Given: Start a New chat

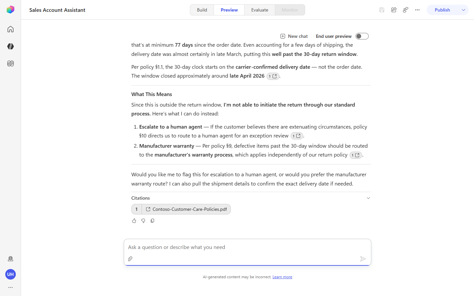Looking at the screenshot, I should (x=294, y=36).
